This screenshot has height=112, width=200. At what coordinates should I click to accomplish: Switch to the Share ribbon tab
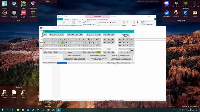tap(75, 19)
